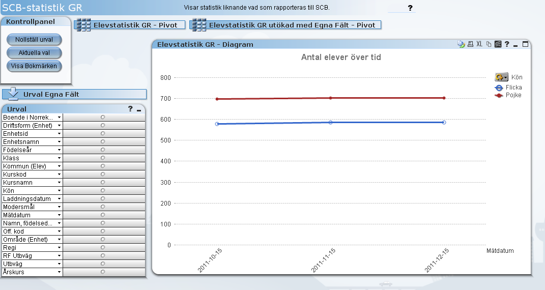The image size is (545, 290).
Task: Print the Elevstatistik GR diagram
Action: [x=470, y=44]
